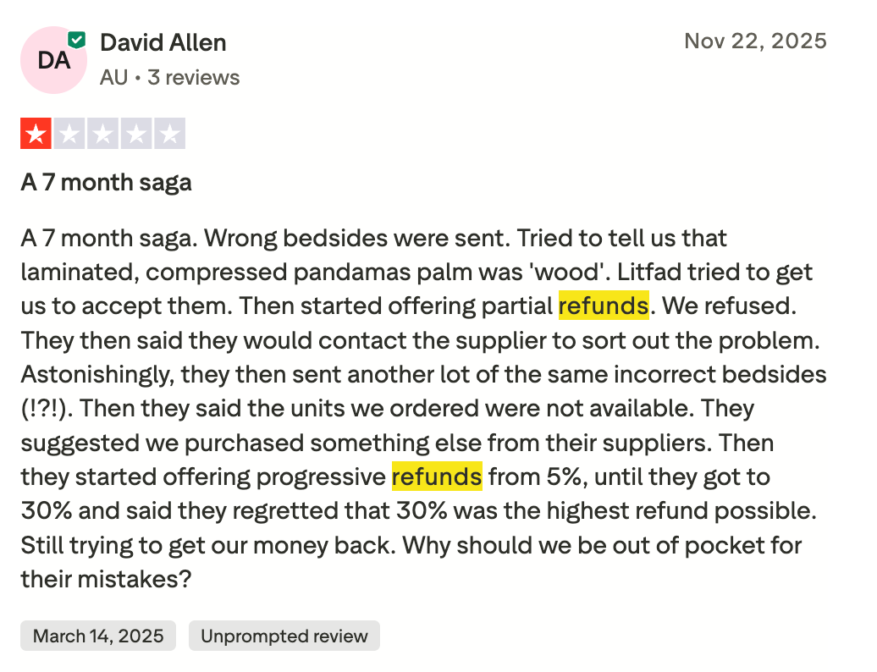Open the "A 7 month saga" review title
This screenshot has height=672, width=877.
(106, 182)
